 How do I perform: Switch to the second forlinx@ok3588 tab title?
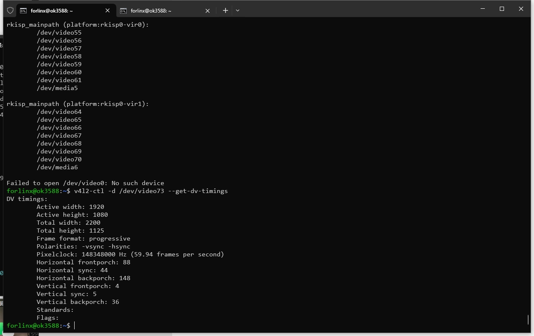pos(151,10)
